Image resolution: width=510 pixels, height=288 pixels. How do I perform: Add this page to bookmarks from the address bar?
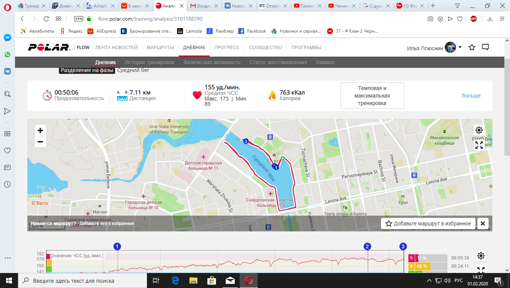[x=460, y=19]
